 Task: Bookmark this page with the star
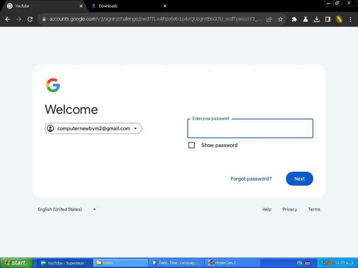[x=280, y=20]
